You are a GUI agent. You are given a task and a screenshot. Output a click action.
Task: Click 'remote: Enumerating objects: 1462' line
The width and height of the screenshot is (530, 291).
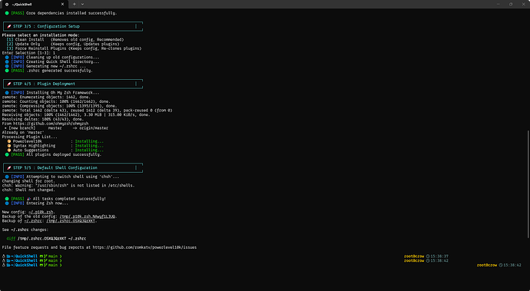click(x=46, y=97)
